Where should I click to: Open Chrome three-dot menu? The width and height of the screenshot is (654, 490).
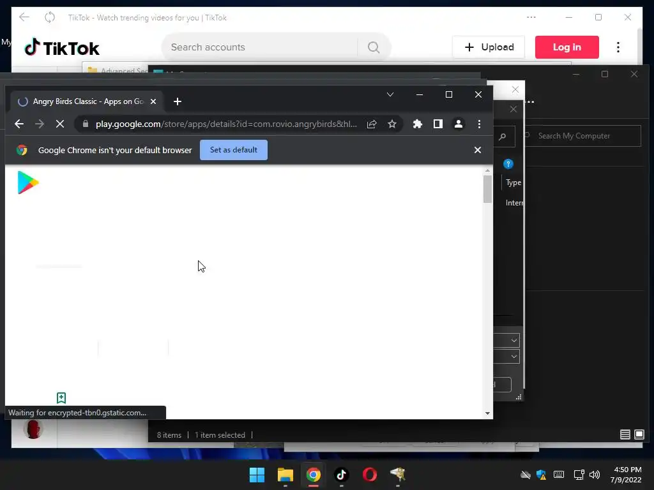479,124
